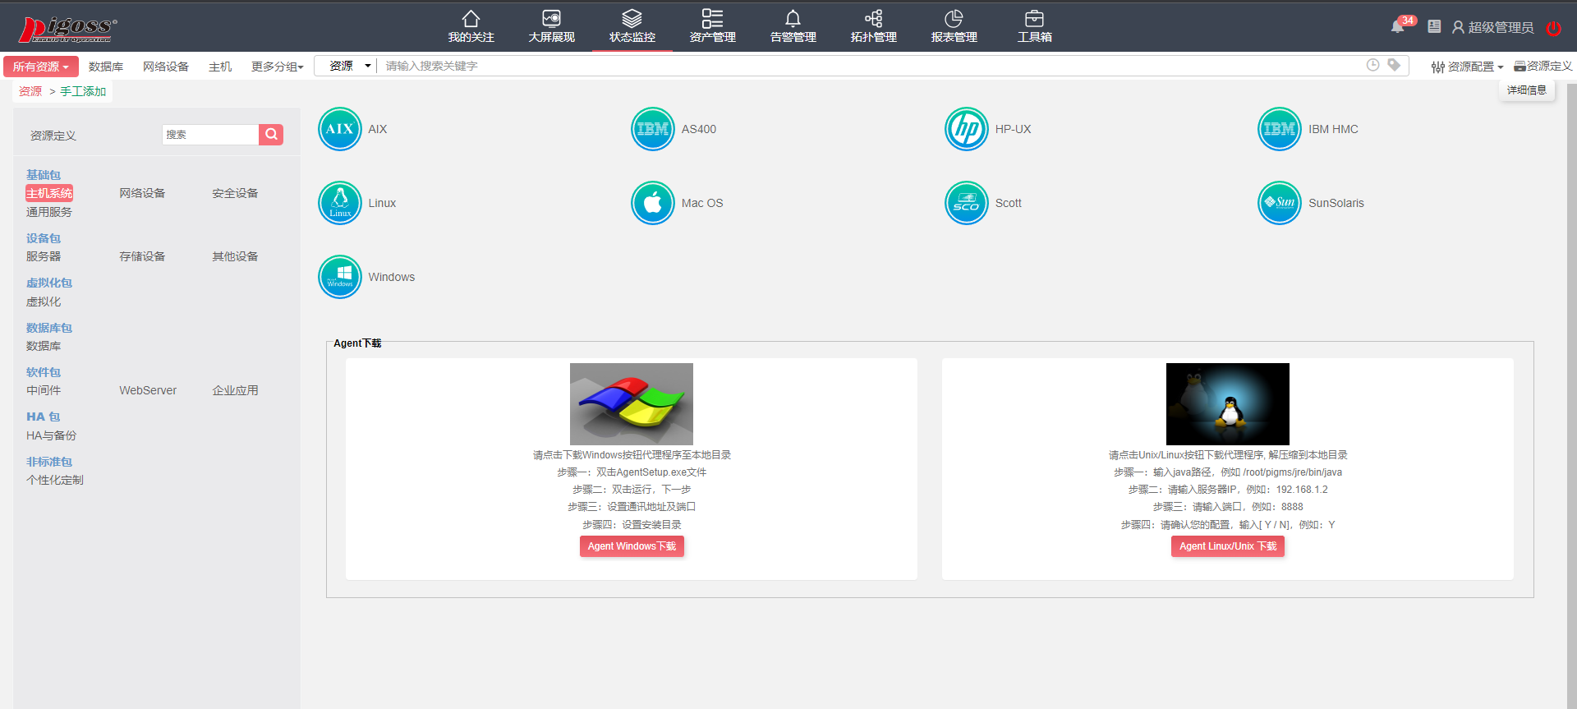Viewport: 1577px width, 709px height.
Task: Select 安全设备 category
Action: tap(235, 193)
